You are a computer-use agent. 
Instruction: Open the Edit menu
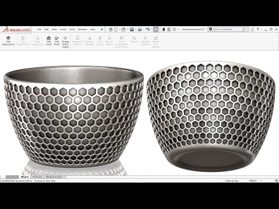[46, 30]
